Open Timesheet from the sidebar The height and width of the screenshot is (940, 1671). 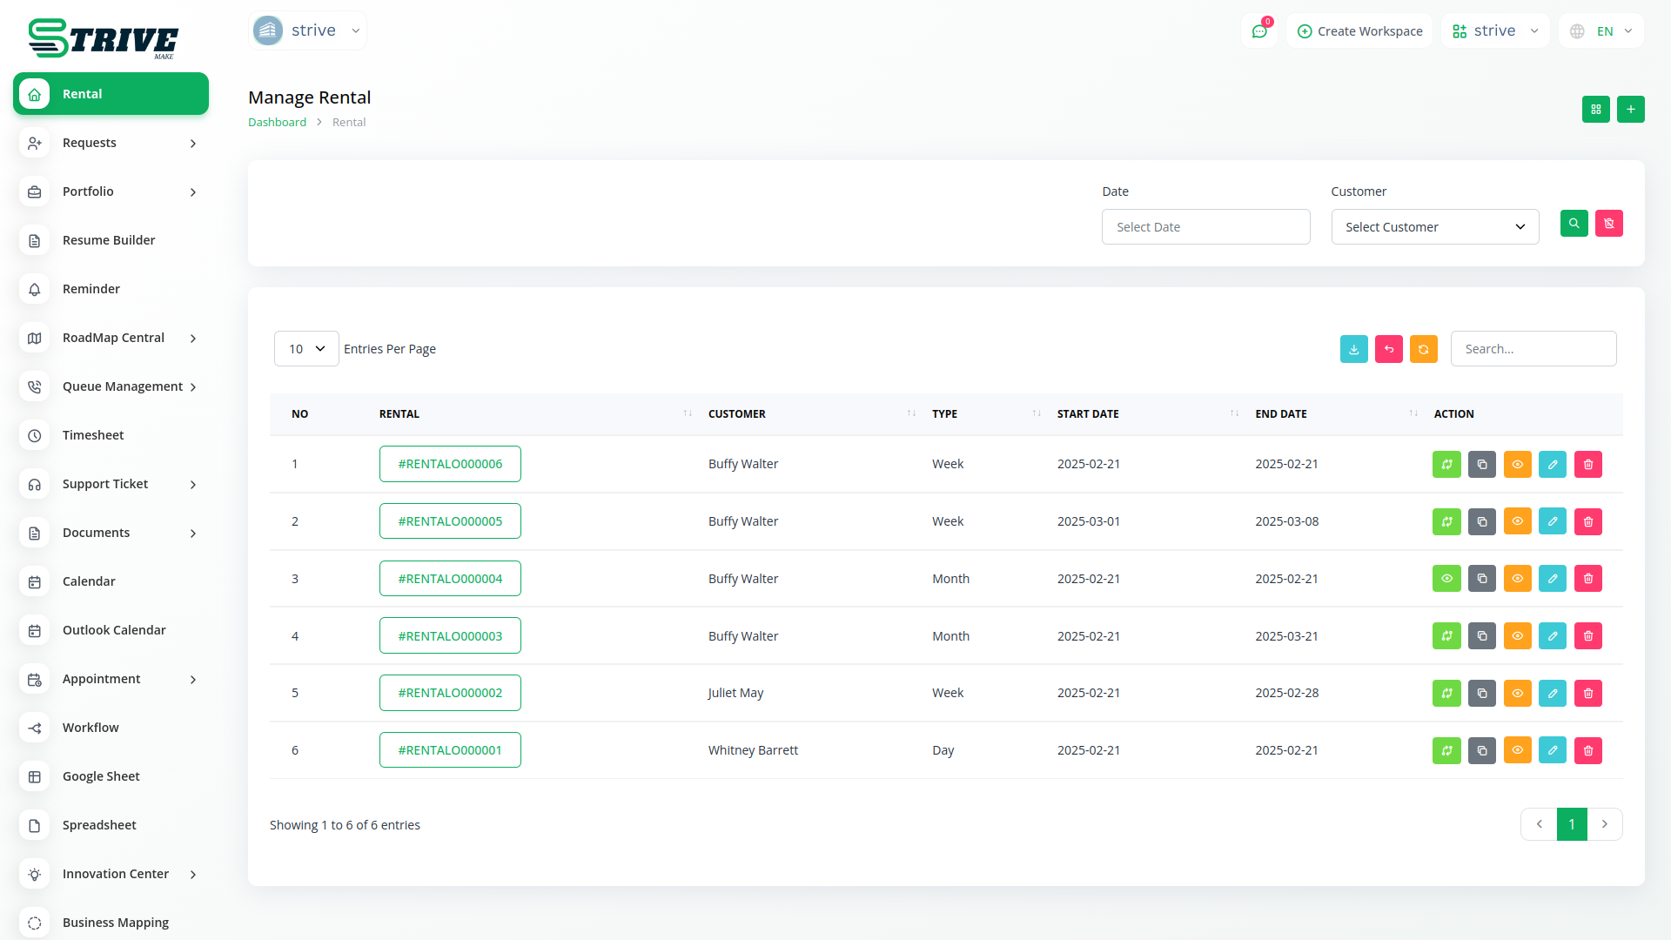(93, 435)
